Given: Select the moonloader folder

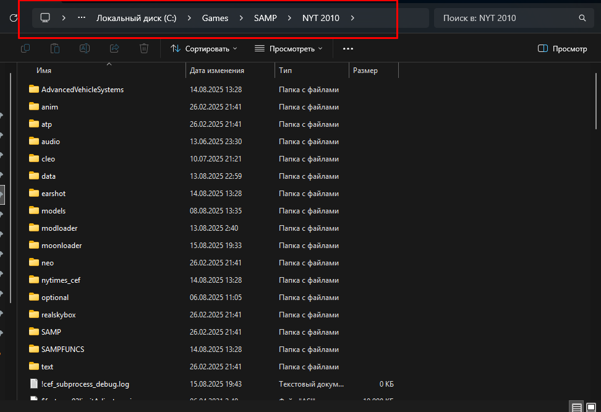Looking at the screenshot, I should coord(61,246).
